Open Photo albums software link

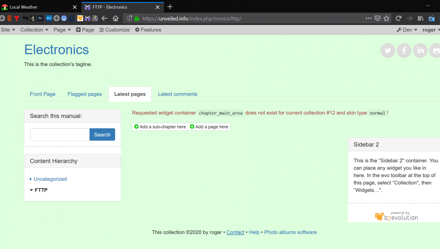290,232
